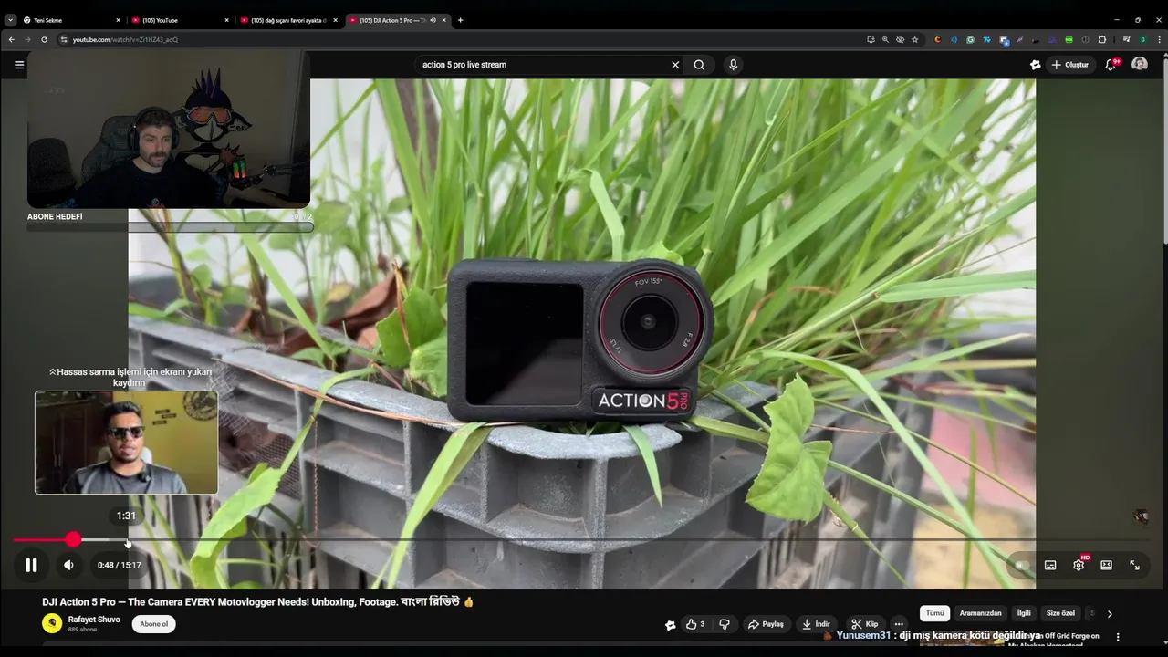This screenshot has width=1168, height=657.
Task: Open the tab search dropdown arrow
Action: coord(10,20)
